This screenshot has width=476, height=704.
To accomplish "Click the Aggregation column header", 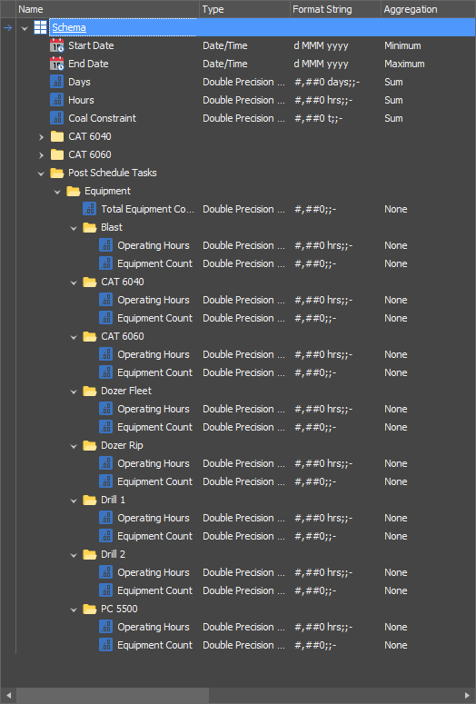I will [429, 9].
